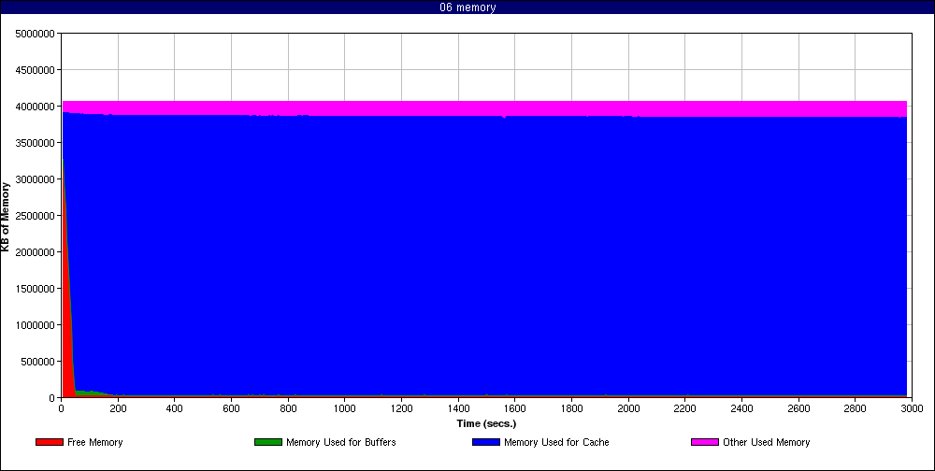The image size is (935, 471).
Task: Click the red Free Memory legend swatch
Action: pos(49,442)
